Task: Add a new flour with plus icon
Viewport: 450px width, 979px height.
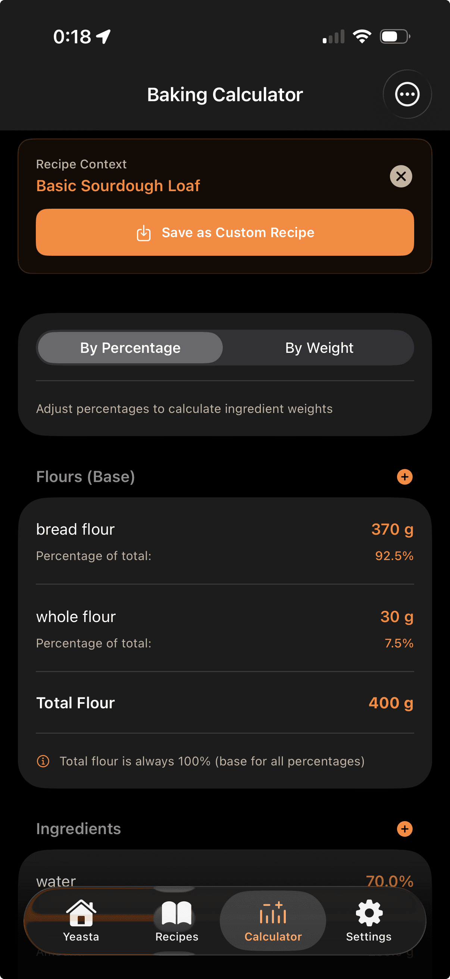Action: [404, 476]
